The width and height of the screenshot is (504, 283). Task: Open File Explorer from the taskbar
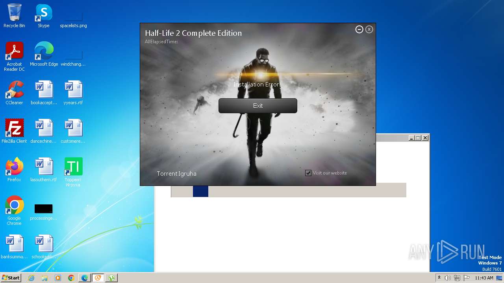[44, 278]
